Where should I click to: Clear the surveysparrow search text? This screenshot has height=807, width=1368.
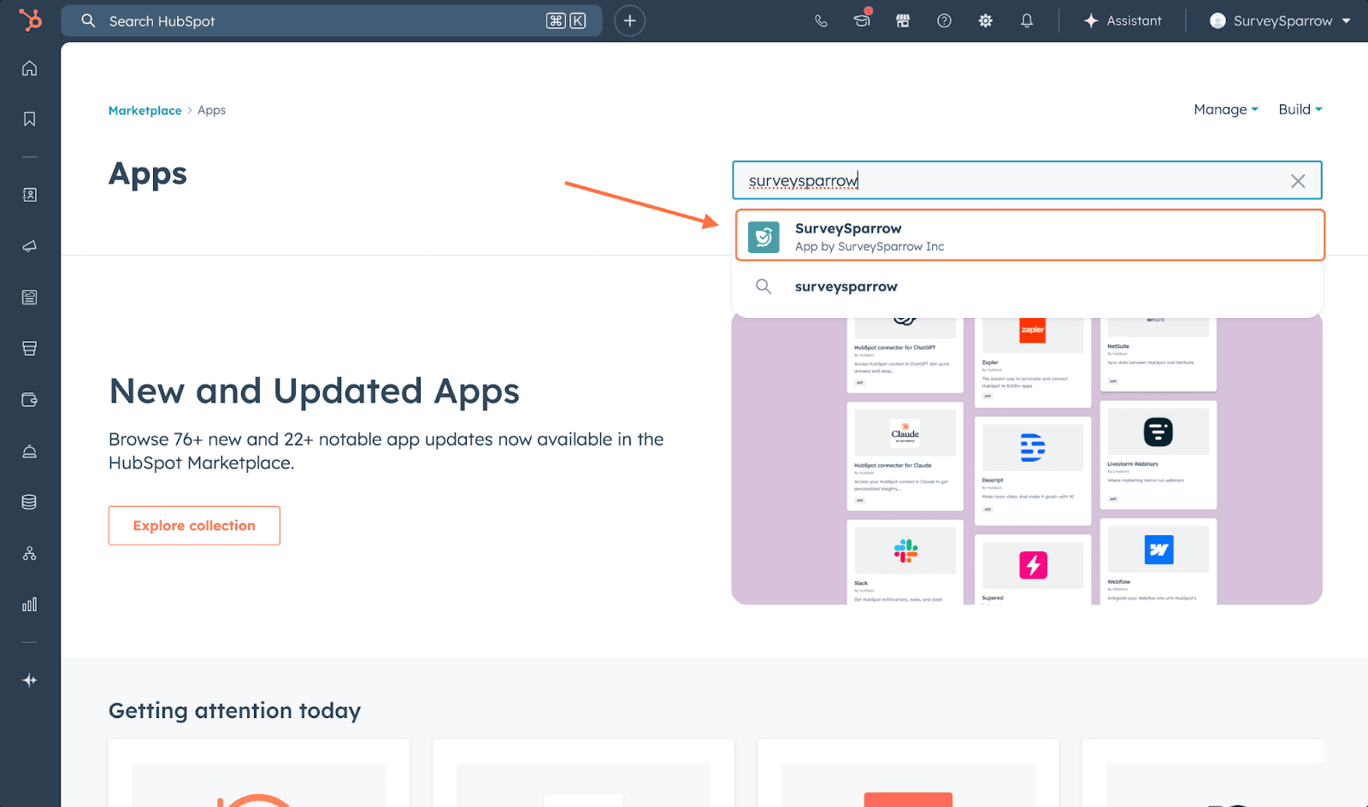click(1297, 181)
